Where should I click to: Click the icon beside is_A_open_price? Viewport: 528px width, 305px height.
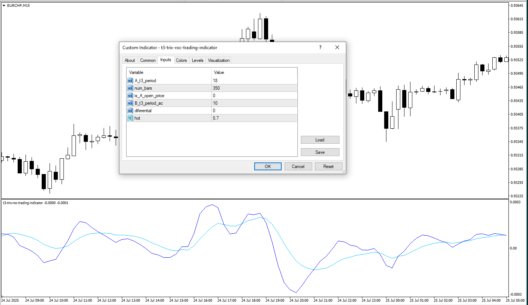(130, 96)
